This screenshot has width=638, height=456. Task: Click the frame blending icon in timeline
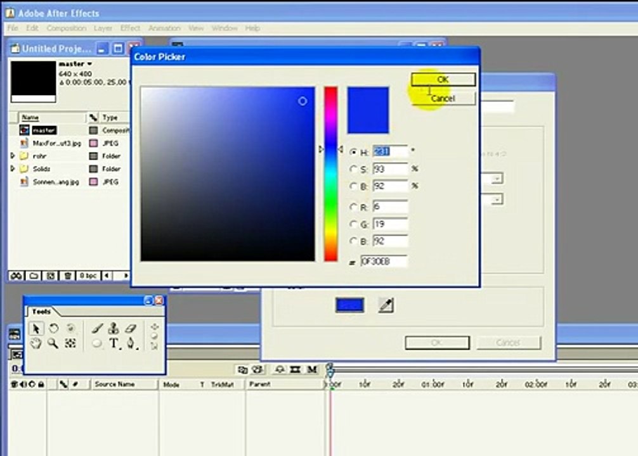296,369
